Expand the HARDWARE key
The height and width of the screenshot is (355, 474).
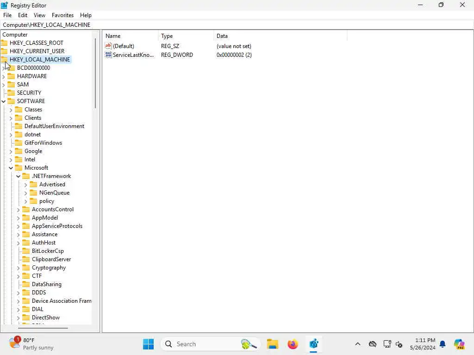pyautogui.click(x=4, y=76)
